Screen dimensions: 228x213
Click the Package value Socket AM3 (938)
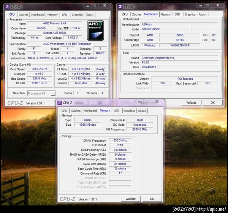click(55, 33)
